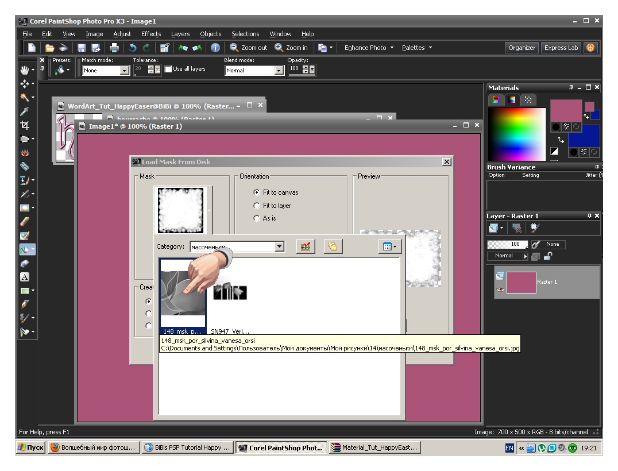Click the New image toolbar icon
Image resolution: width=618 pixels, height=471 pixels.
pyautogui.click(x=32, y=48)
